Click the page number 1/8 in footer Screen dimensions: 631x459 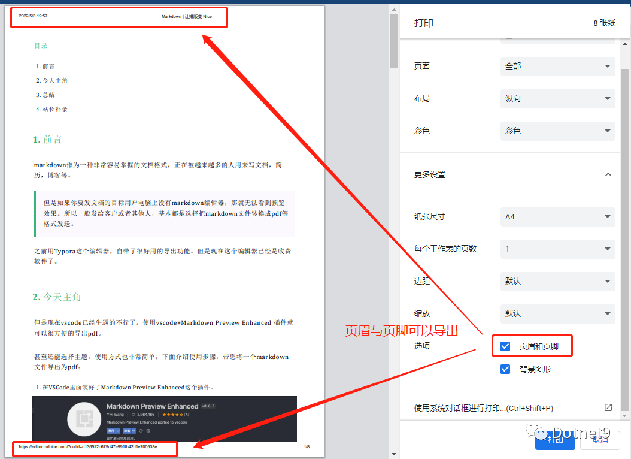(307, 447)
